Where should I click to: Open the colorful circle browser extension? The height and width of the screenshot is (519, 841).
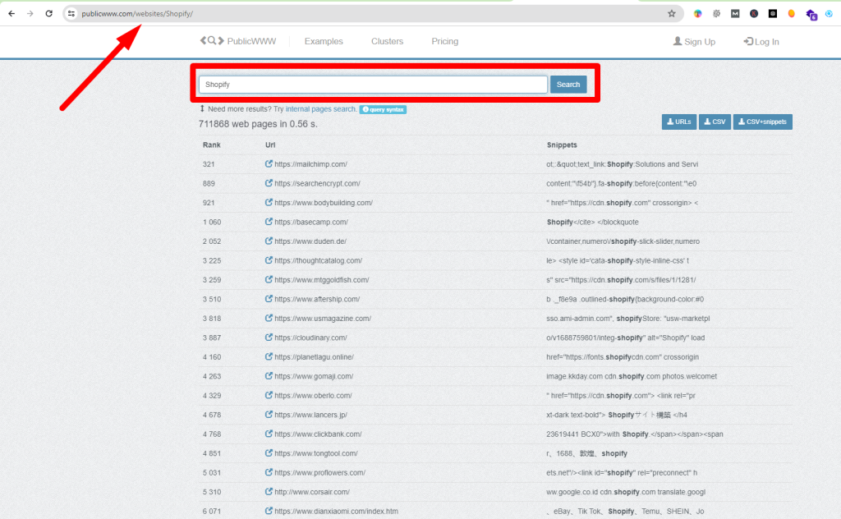pyautogui.click(x=697, y=13)
